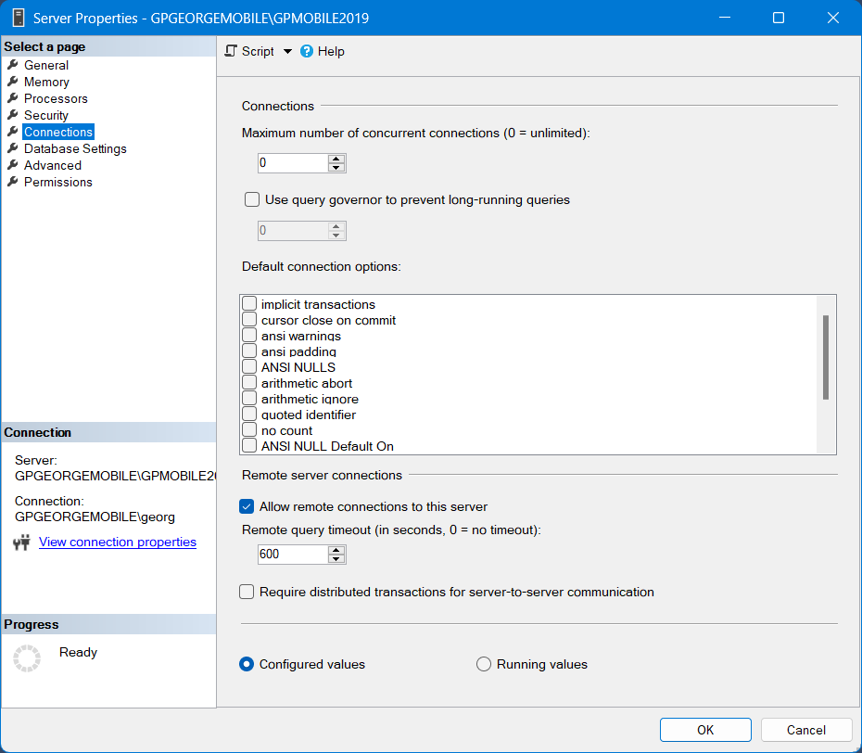Open the View connection properties link
Image resolution: width=862 pixels, height=753 pixels.
[118, 542]
